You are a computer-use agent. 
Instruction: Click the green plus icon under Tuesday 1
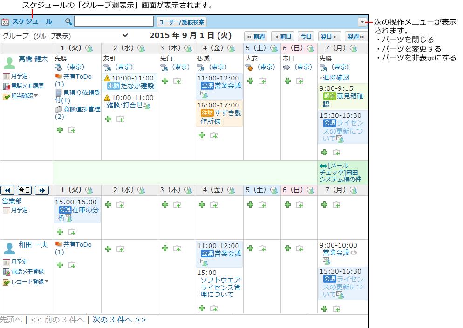[x=60, y=129]
